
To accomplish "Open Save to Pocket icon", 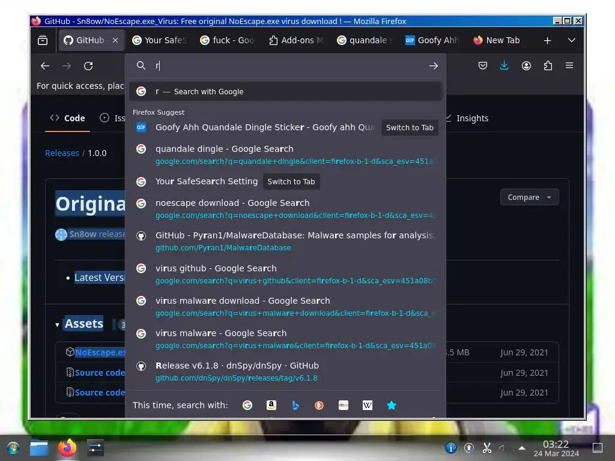I will (x=483, y=65).
